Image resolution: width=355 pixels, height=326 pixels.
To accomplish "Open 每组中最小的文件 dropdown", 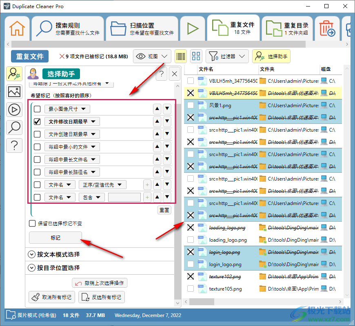I will 72,147.
